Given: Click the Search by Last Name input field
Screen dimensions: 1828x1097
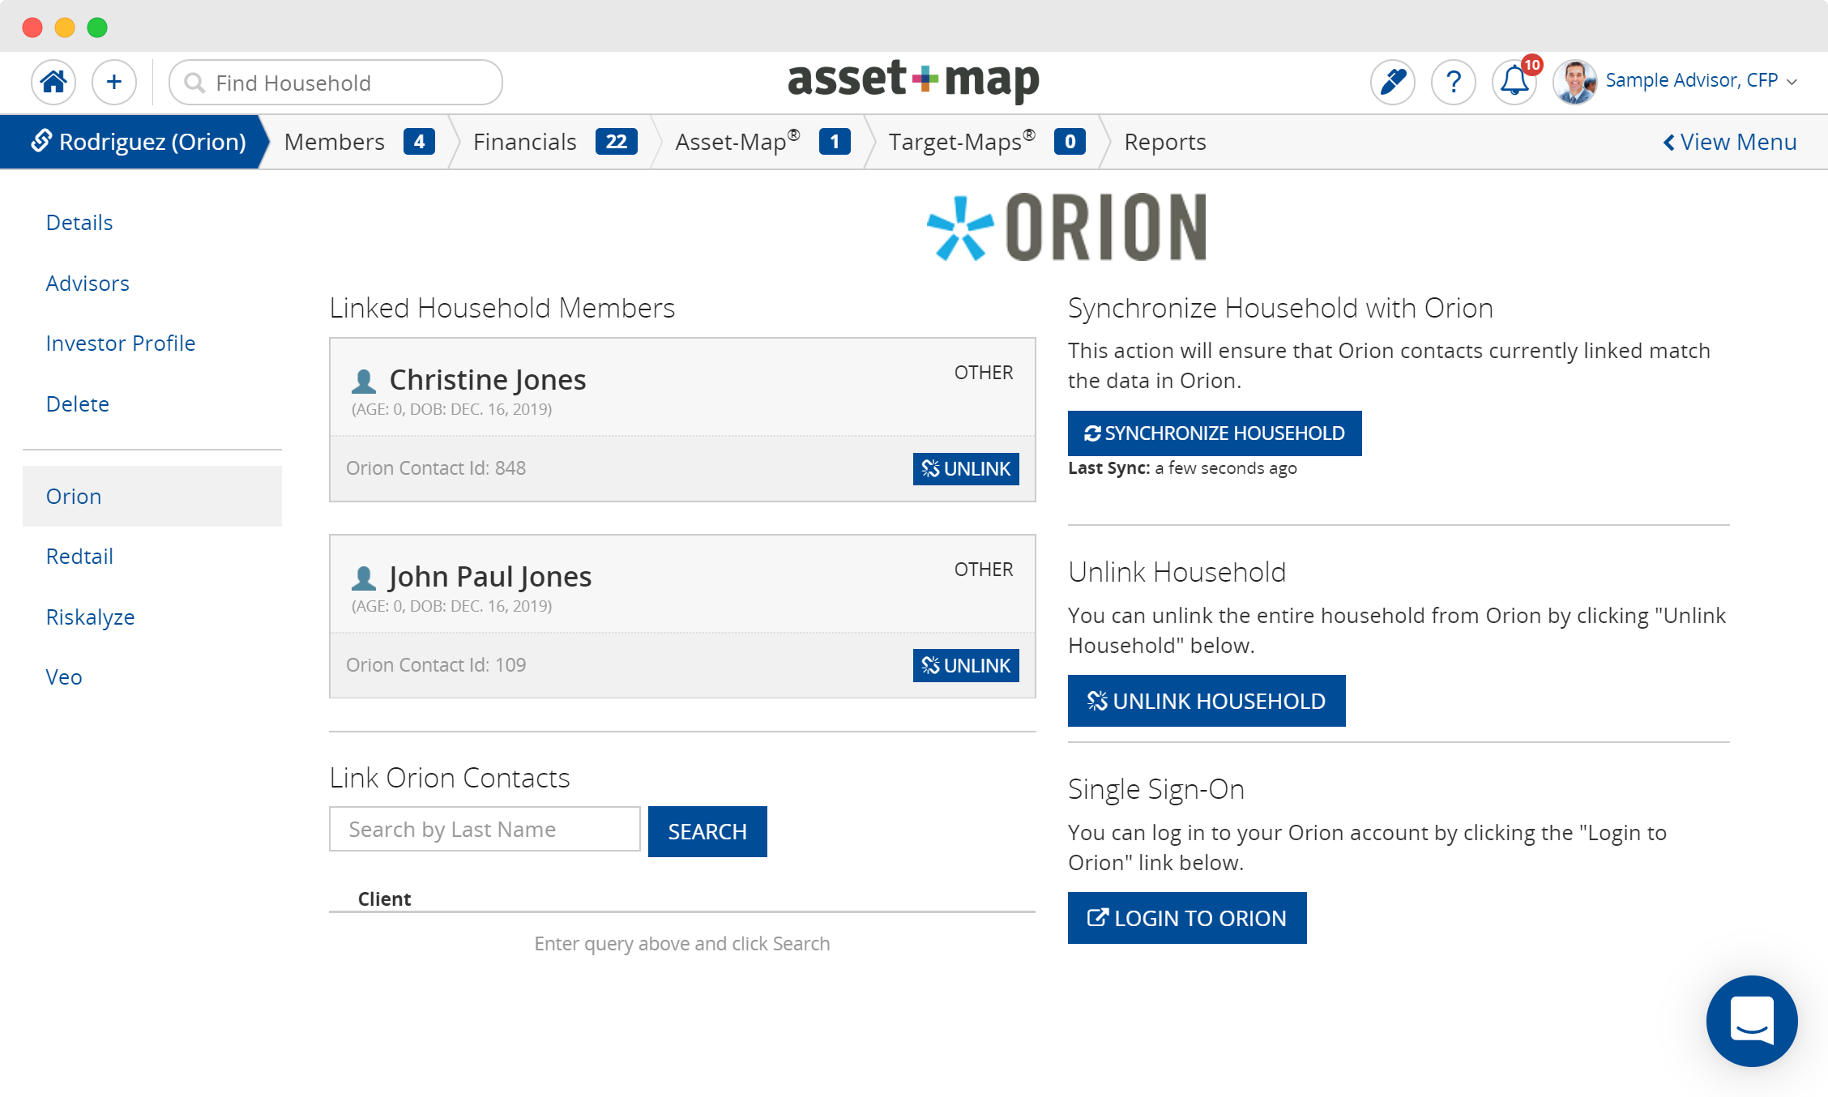Looking at the screenshot, I should 484,829.
